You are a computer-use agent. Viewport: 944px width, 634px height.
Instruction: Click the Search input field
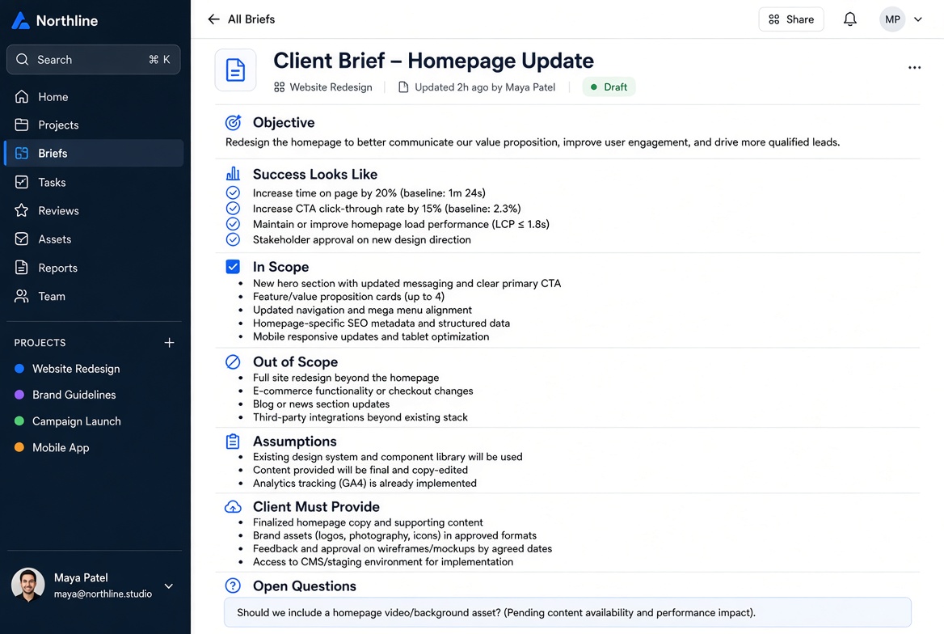point(93,59)
